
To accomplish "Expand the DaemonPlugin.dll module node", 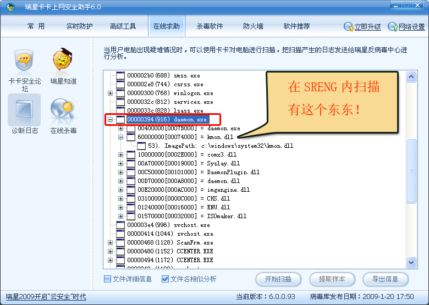I will pos(120,172).
